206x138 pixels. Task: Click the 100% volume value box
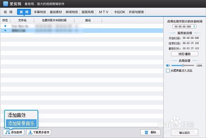199,66
